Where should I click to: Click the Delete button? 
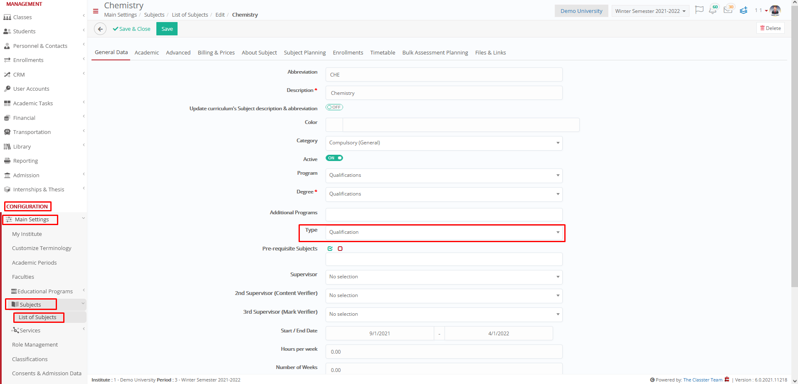[x=770, y=28]
